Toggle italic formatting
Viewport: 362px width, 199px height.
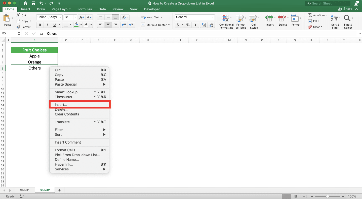tap(47, 25)
